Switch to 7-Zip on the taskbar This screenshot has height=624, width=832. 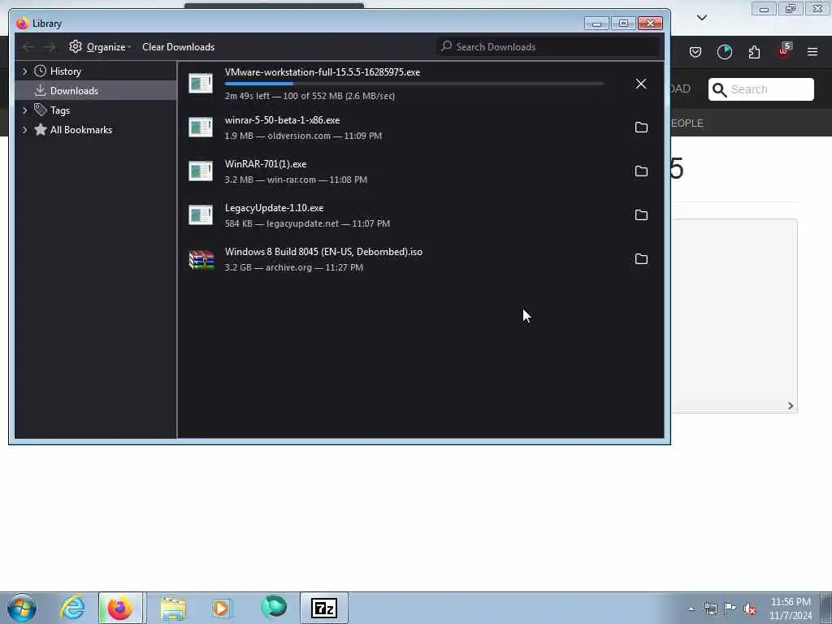tap(324, 608)
